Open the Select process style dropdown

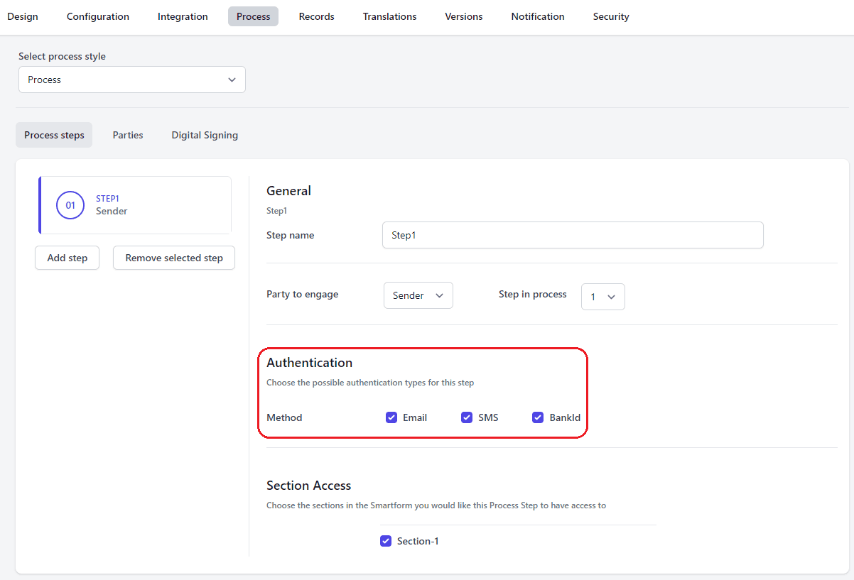[x=132, y=80]
